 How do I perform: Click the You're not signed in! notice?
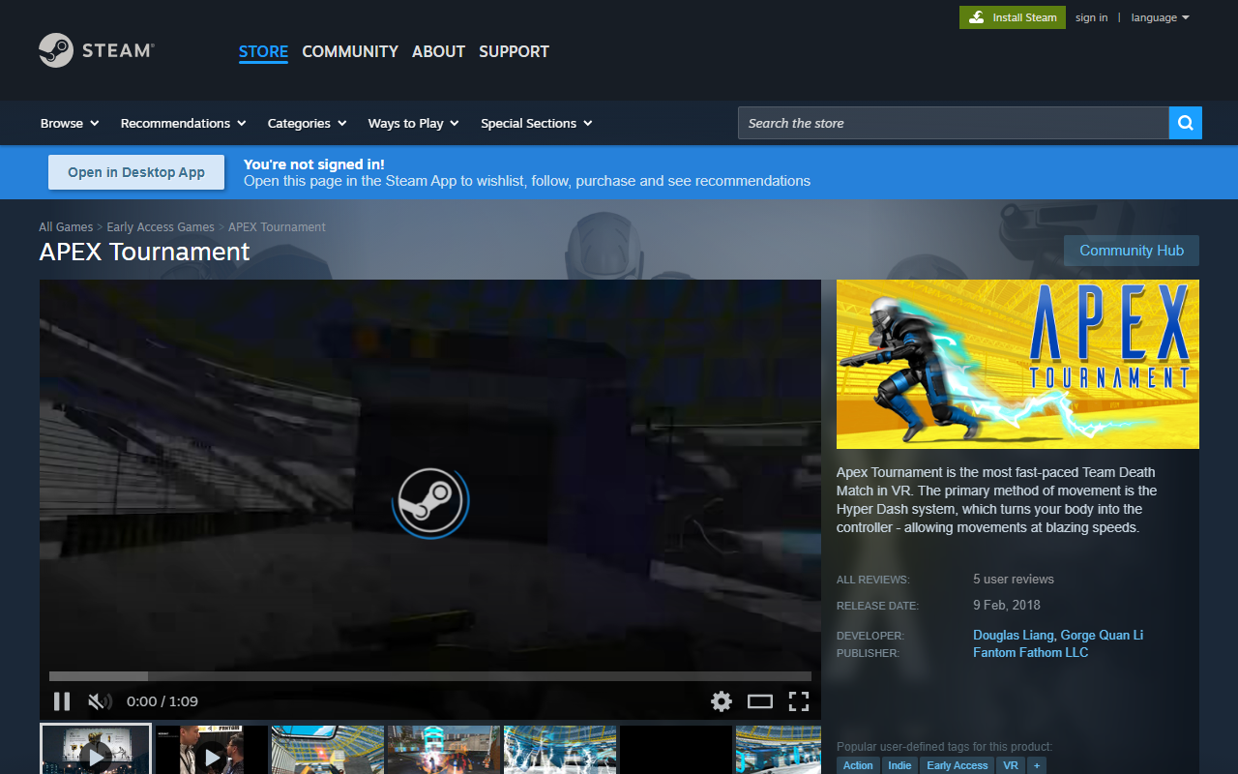coord(314,164)
